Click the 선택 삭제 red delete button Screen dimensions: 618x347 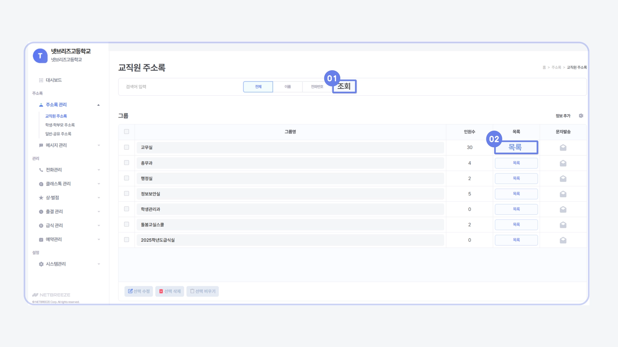point(170,291)
